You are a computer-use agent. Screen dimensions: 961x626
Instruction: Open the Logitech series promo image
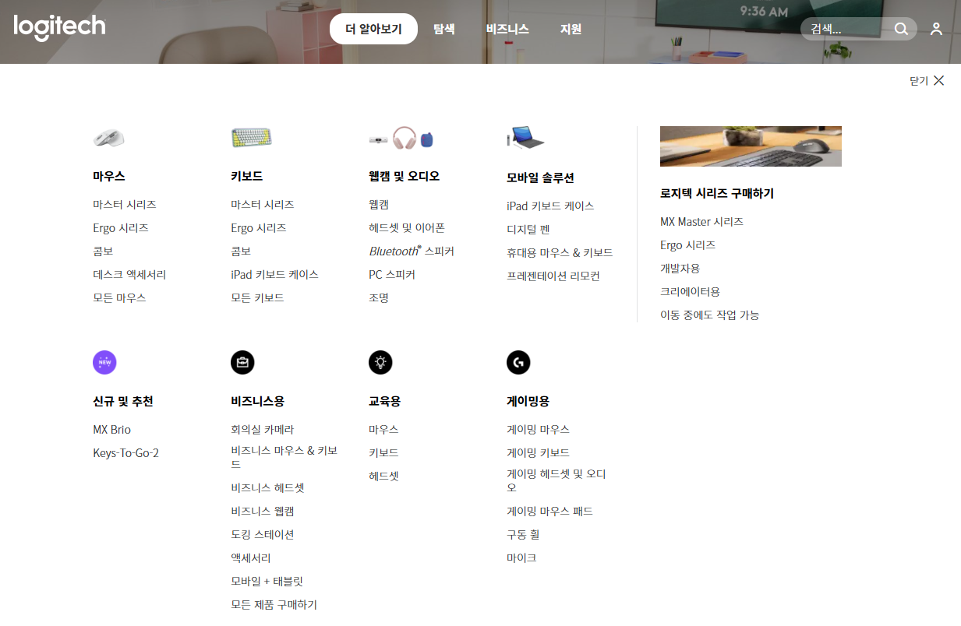751,146
